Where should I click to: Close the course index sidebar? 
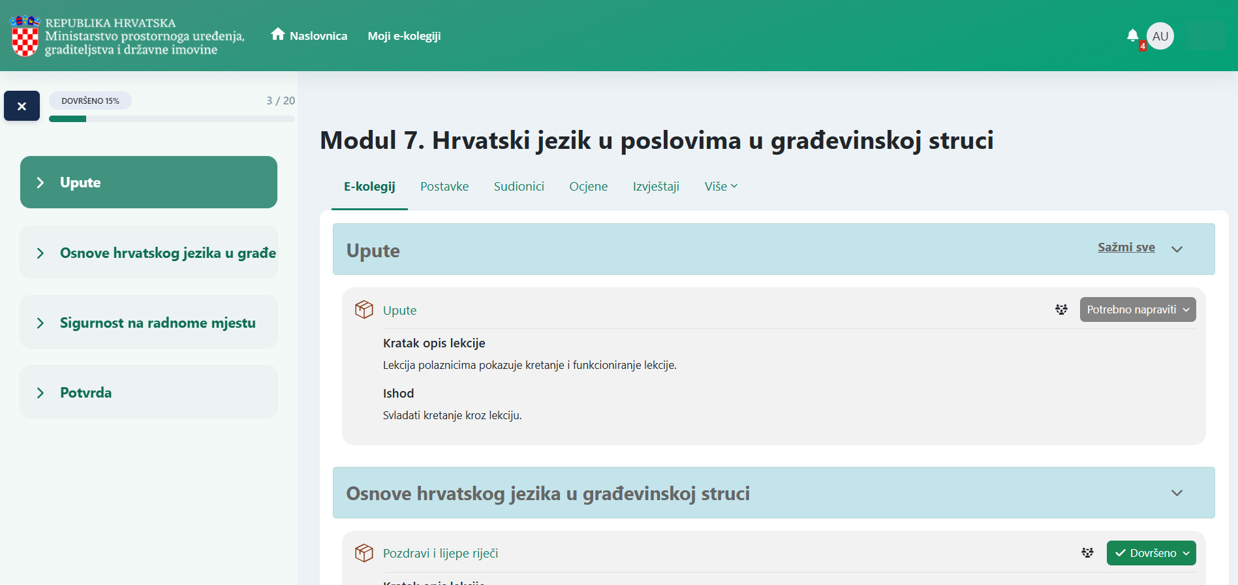pos(22,106)
